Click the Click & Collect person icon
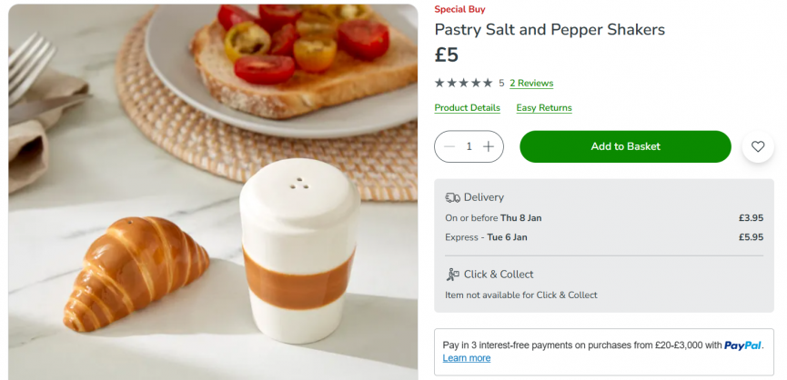Screen dimensions: 787x380 coord(452,275)
